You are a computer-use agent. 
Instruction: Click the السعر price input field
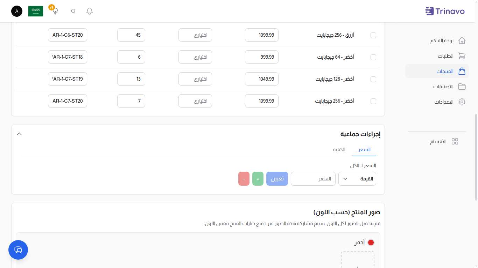click(x=313, y=178)
